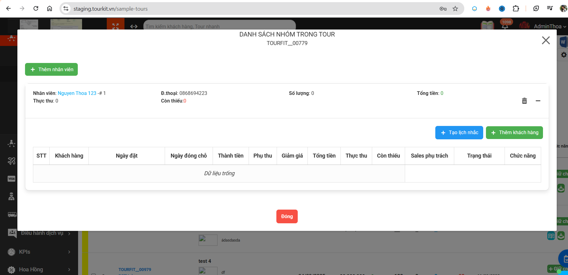The width and height of the screenshot is (568, 275).
Task: Focus the customer and tour quick search field
Action: point(219,26)
